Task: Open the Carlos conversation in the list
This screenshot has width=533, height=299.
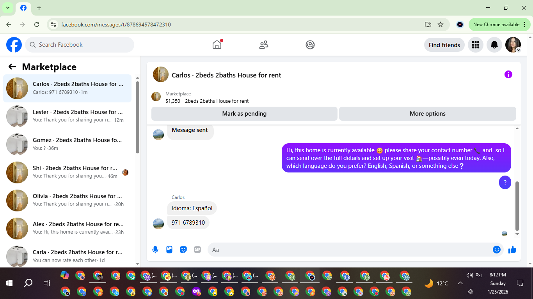Action: click(x=68, y=88)
